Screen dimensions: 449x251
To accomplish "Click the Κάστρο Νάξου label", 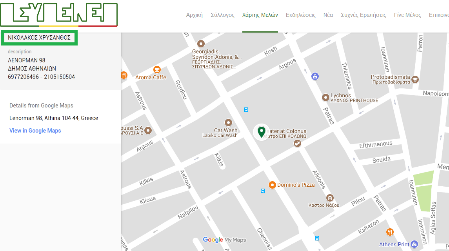I will point(324,205).
